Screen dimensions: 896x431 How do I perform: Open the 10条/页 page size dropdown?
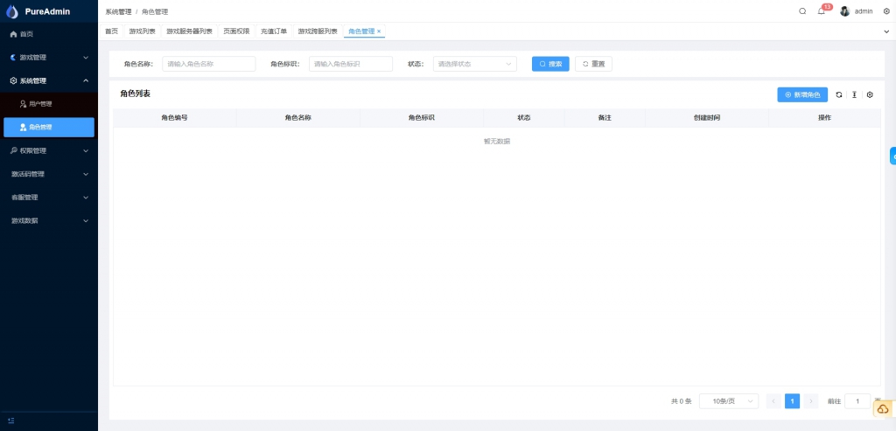tap(729, 401)
